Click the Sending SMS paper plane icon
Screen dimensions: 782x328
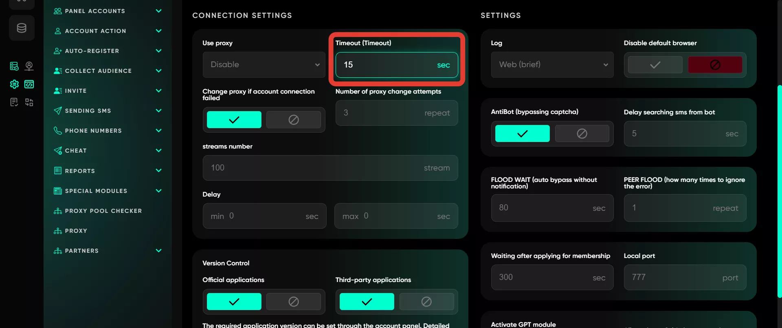point(58,111)
